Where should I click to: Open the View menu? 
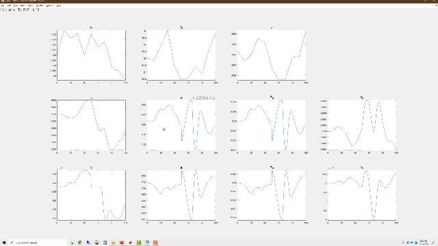pyautogui.click(x=16, y=5)
